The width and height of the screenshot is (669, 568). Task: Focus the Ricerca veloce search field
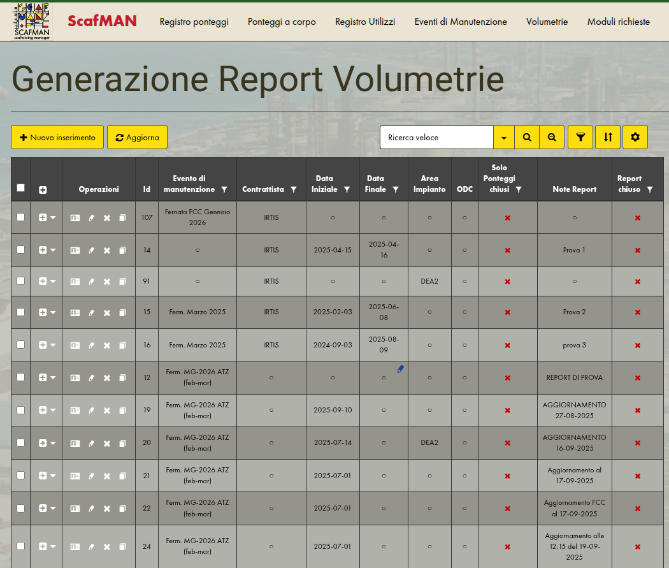click(436, 138)
